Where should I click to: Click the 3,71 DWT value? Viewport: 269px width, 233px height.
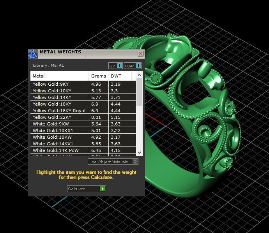115,97
